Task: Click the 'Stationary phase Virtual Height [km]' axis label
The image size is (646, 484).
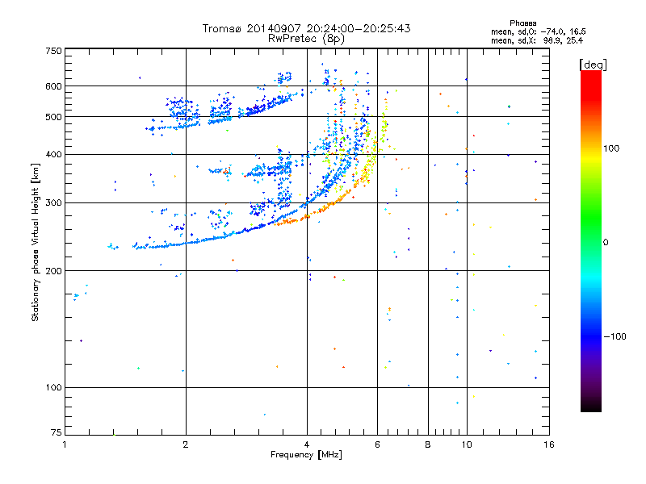Action: click(36, 243)
